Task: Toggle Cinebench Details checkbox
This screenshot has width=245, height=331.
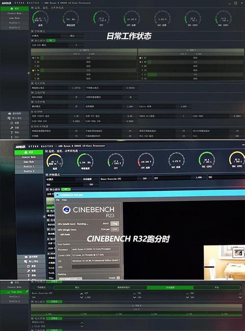Action: 118,278
